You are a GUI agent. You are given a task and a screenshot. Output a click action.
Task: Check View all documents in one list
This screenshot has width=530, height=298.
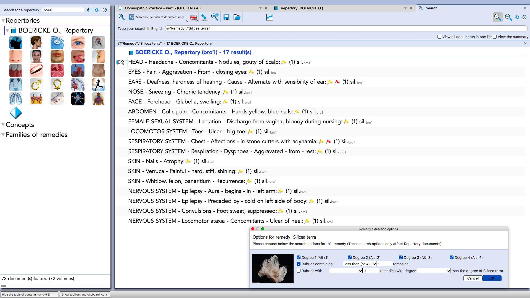439,37
